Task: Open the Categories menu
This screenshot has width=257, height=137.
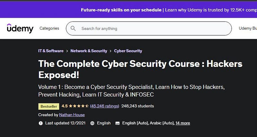Action: pyautogui.click(x=49, y=28)
